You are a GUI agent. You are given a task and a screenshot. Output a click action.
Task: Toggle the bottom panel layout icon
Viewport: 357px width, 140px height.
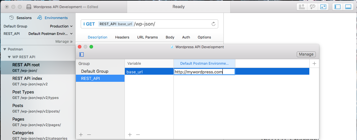click(x=348, y=7)
